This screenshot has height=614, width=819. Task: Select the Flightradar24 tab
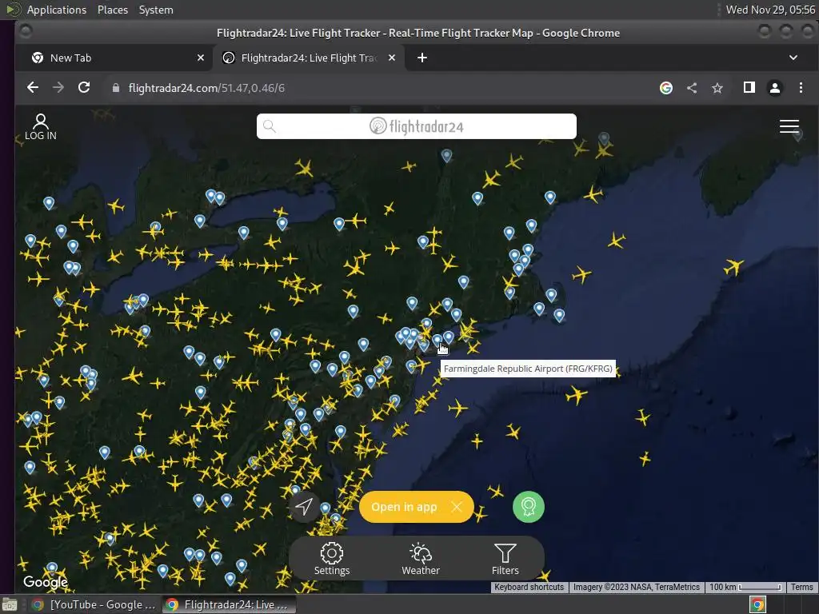(308, 58)
